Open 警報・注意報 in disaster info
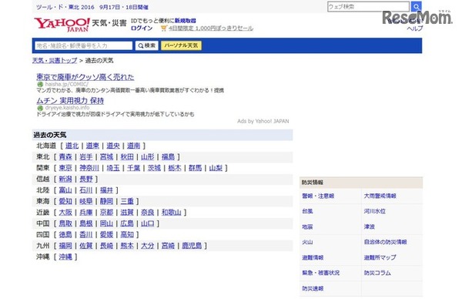 click(318, 196)
